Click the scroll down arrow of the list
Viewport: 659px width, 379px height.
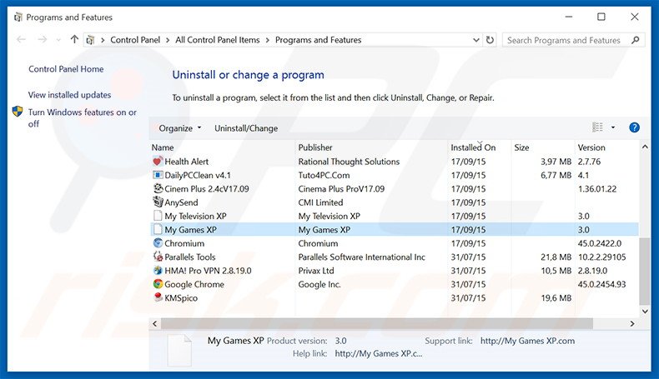(x=645, y=311)
